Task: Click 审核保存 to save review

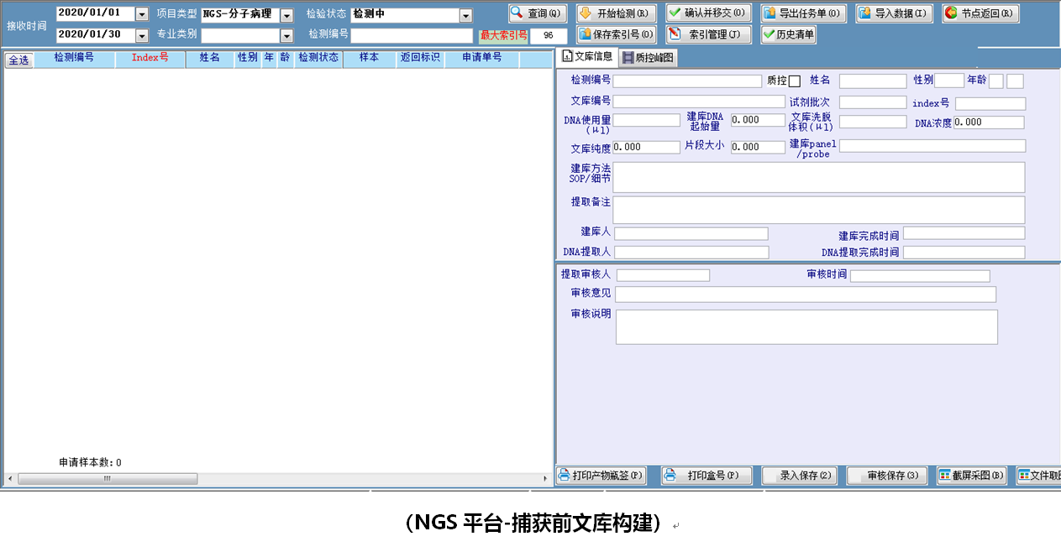Action: pyautogui.click(x=885, y=475)
